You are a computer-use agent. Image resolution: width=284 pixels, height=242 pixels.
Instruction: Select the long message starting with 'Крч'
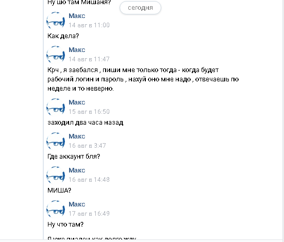pyautogui.click(x=143, y=79)
